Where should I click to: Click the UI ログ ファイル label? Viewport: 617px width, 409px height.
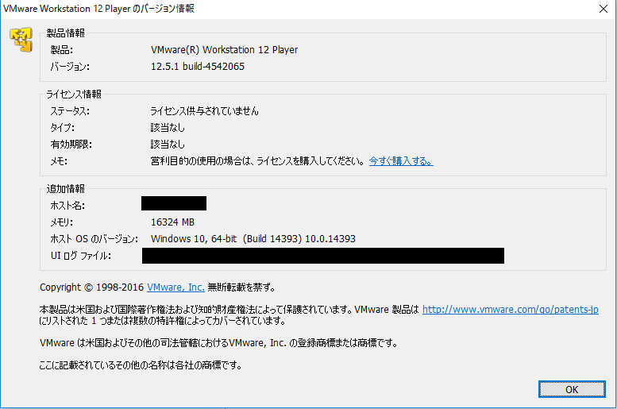[x=81, y=256]
